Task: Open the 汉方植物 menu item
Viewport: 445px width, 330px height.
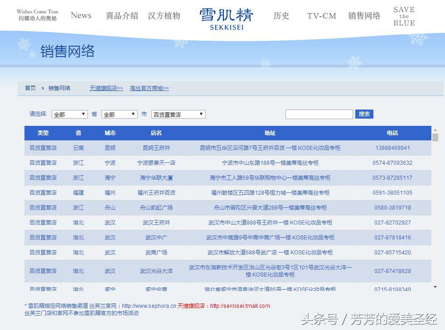Action: (x=164, y=15)
